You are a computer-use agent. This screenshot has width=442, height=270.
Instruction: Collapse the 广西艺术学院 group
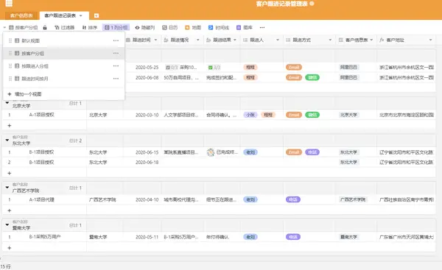tap(7, 187)
